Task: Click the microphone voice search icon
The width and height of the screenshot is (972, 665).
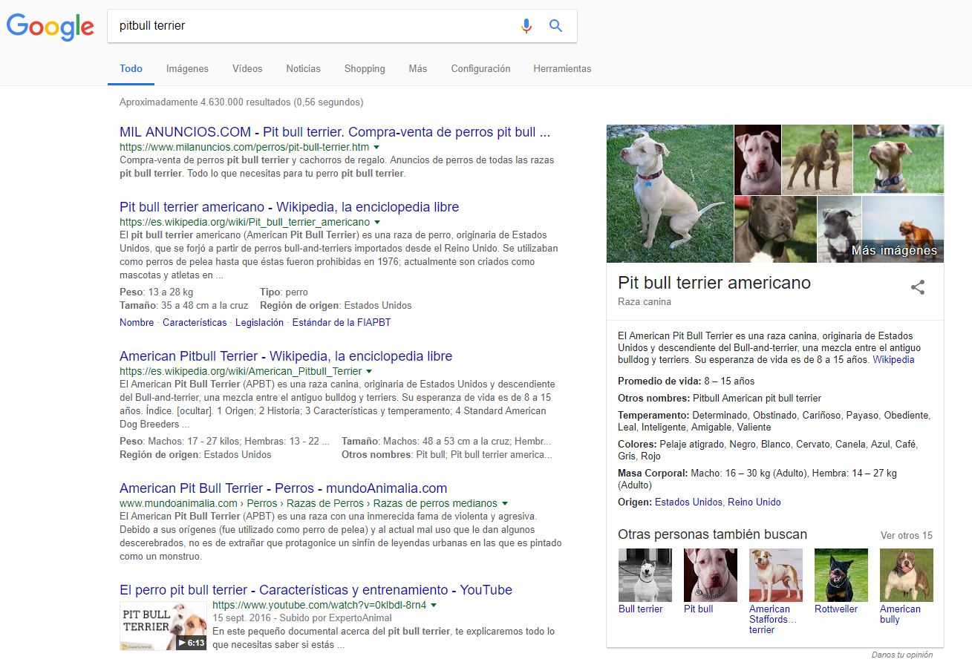Action: click(526, 25)
